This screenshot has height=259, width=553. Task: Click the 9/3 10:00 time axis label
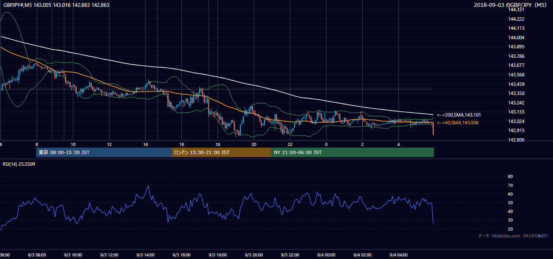point(73,255)
